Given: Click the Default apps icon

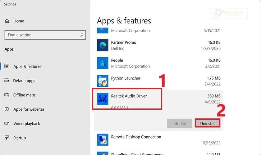Looking at the screenshot, I should pos(7,80).
